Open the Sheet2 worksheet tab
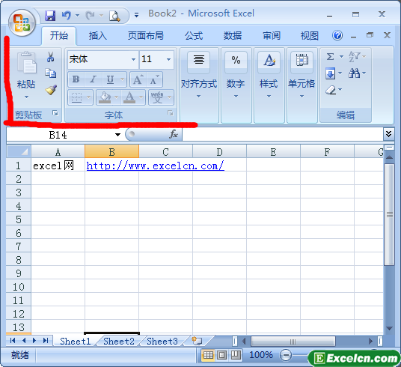The width and height of the screenshot is (401, 367). (119, 342)
